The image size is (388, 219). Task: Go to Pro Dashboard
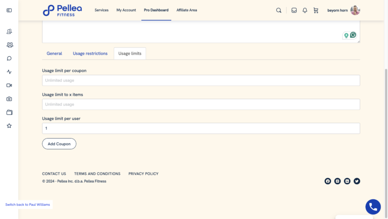click(x=156, y=10)
